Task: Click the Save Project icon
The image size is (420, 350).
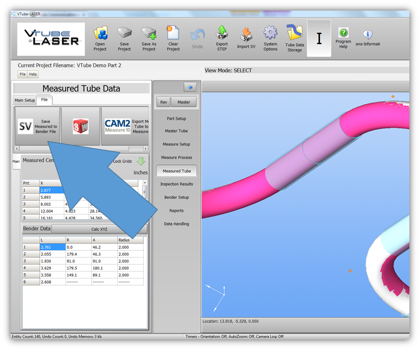Action: [124, 34]
